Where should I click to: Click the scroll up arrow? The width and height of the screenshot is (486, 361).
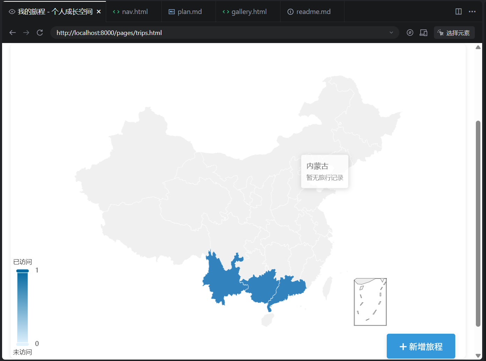click(478, 47)
